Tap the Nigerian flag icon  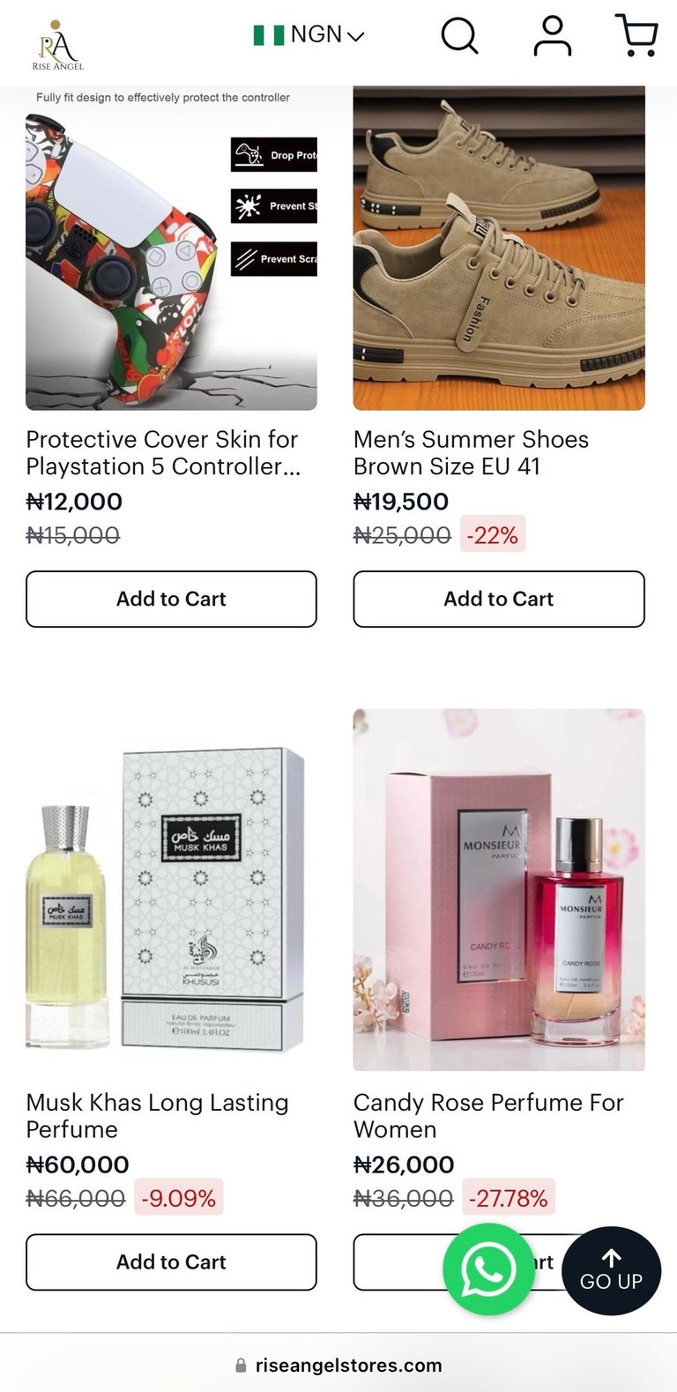[268, 35]
